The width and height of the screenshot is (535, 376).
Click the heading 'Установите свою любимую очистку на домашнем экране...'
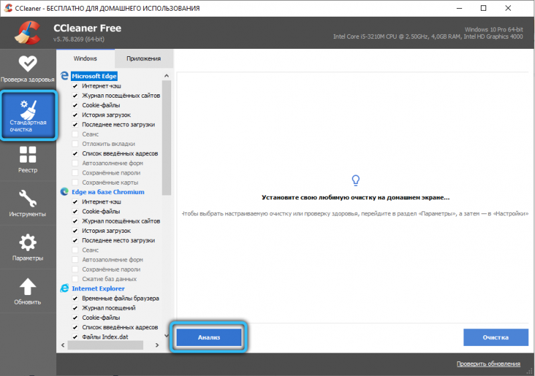coord(356,197)
